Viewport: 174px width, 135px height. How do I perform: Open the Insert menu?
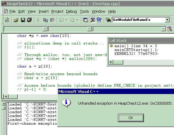44,11
